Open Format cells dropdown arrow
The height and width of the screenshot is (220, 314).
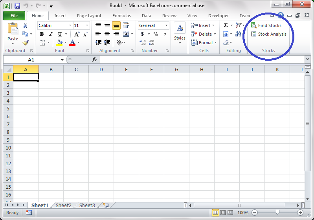point(215,43)
